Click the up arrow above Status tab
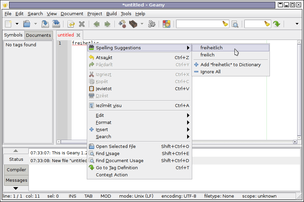The width and height of the screenshot is (304, 202). (x=16, y=151)
